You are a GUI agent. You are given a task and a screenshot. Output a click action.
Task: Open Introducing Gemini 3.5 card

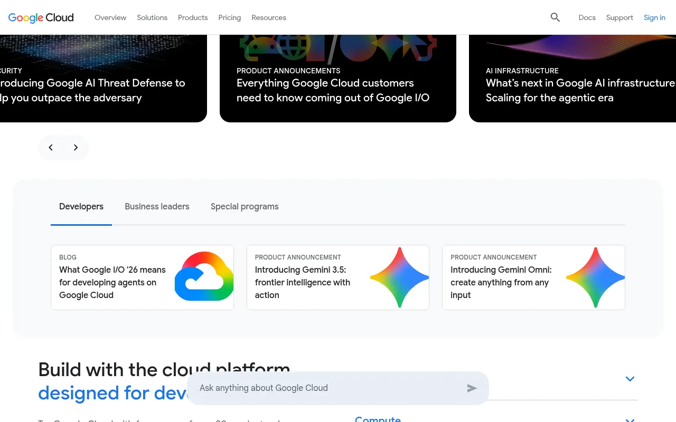(338, 277)
